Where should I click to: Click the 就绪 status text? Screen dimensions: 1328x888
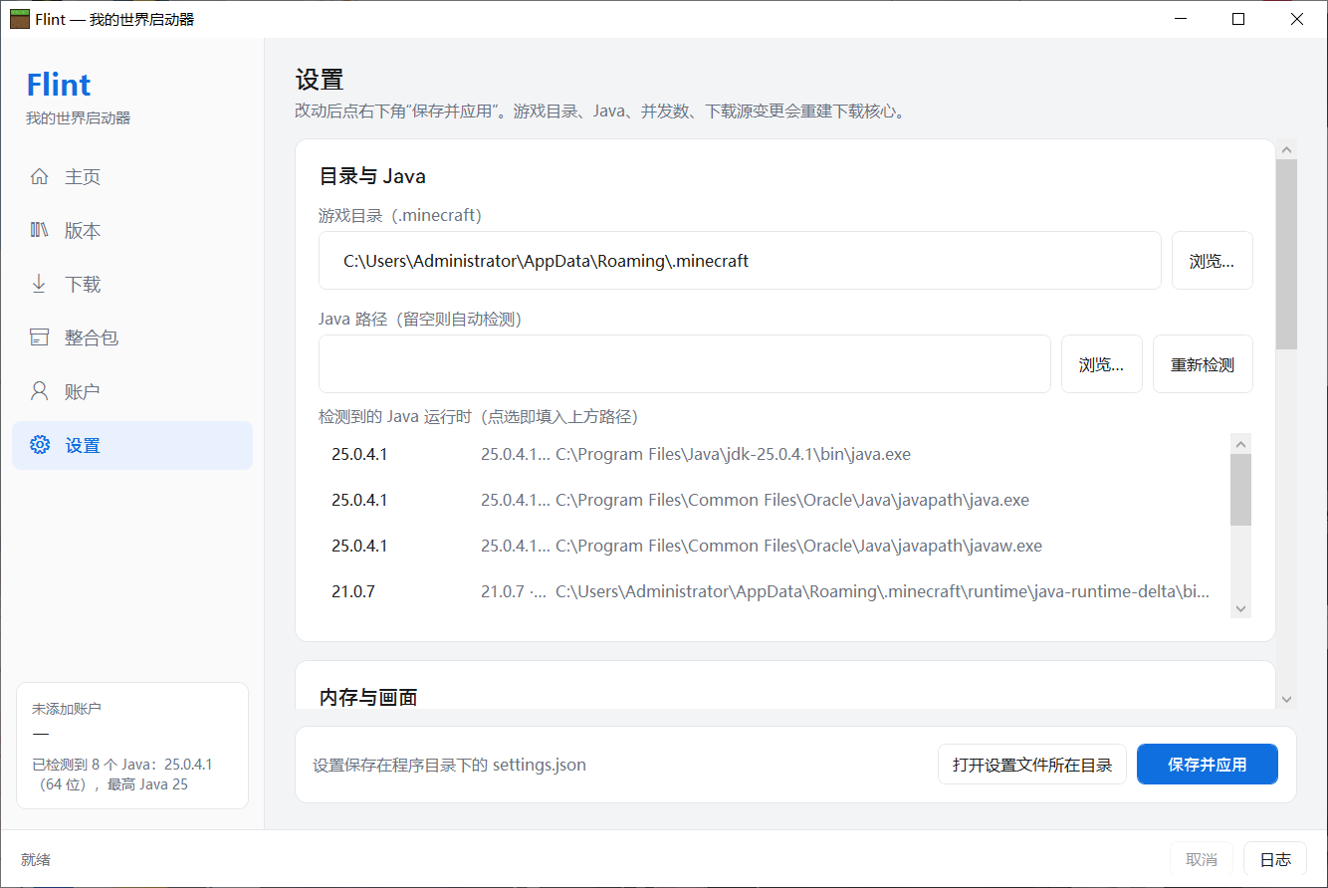coord(36,859)
